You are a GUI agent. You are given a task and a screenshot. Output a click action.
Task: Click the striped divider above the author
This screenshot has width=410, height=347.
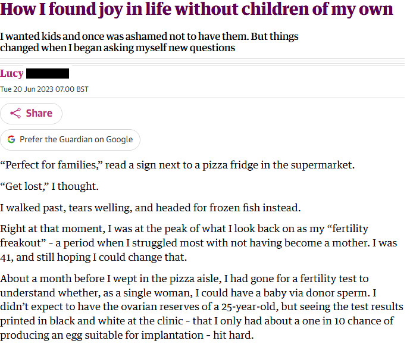pos(202,62)
